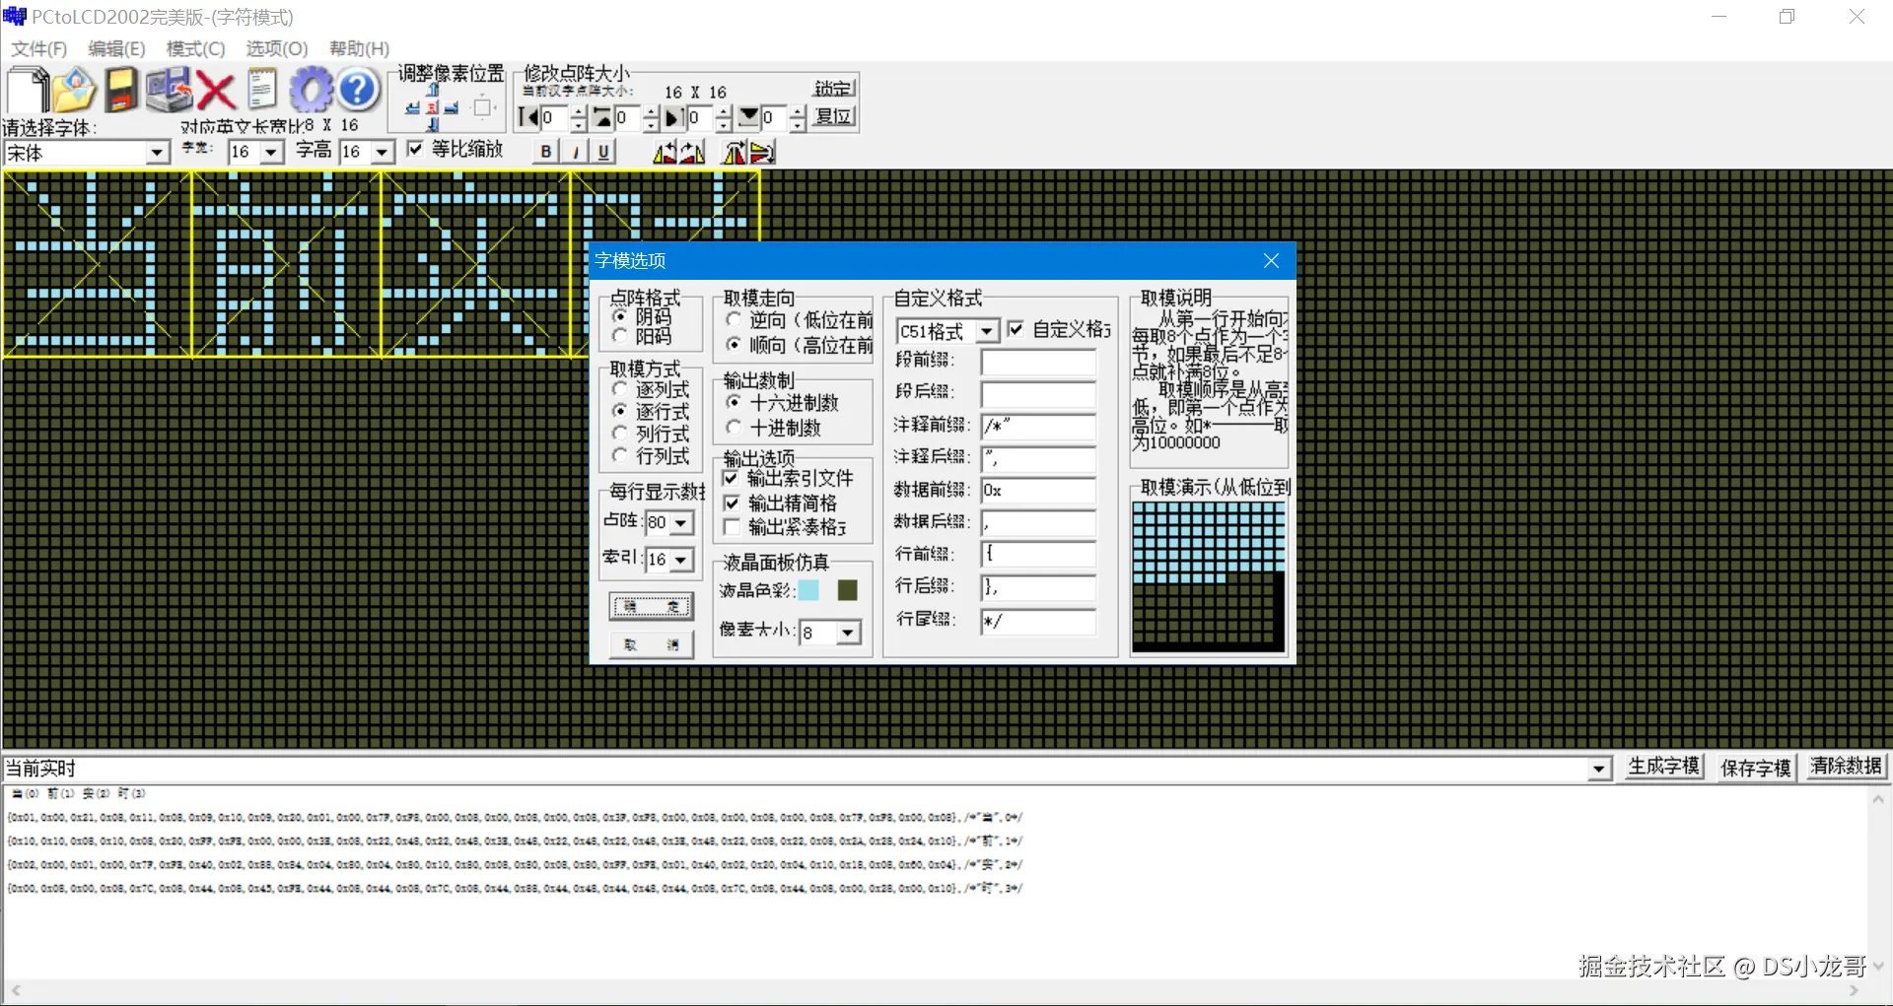Screen dimensions: 1893x1006
Task: Open the 像素大小 pixel size dropdown
Action: point(849,632)
